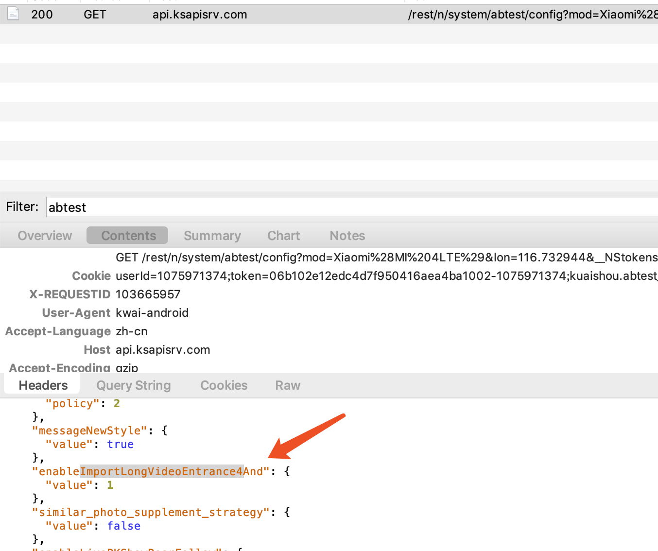Viewport: 658px width, 551px height.
Task: Select the Headers sub-tab
Action: pyautogui.click(x=43, y=385)
